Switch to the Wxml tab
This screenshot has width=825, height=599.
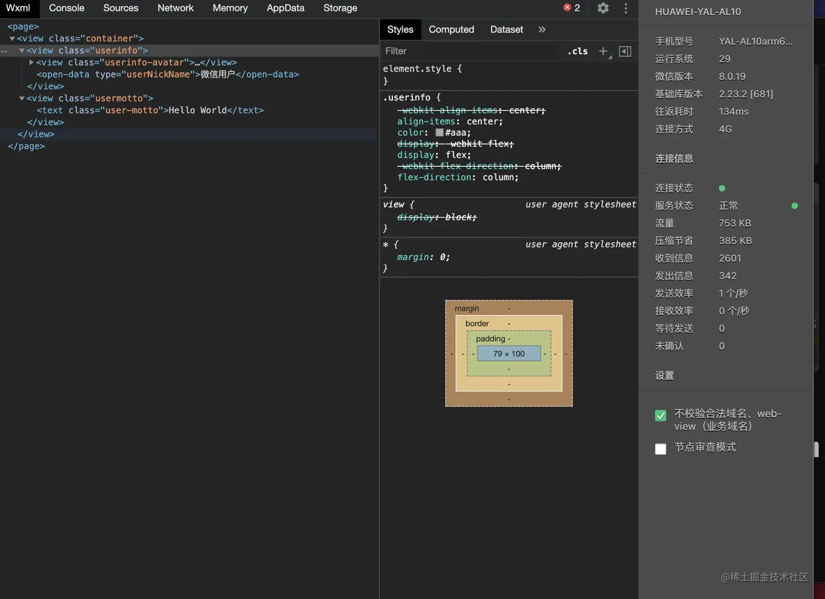click(18, 8)
